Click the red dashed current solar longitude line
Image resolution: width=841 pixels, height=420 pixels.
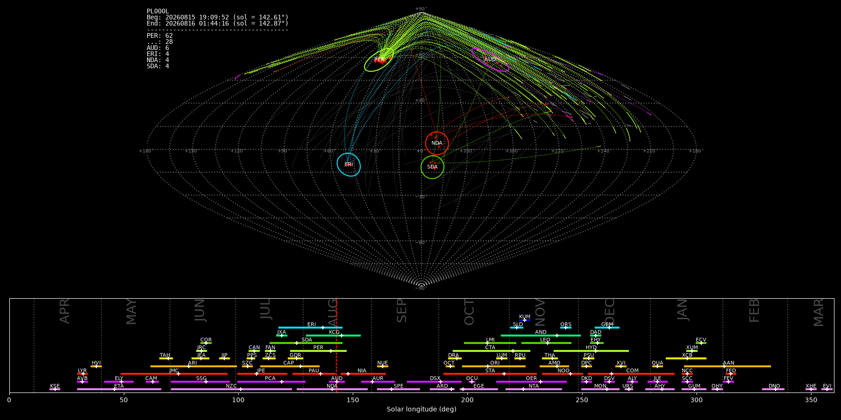point(336,345)
